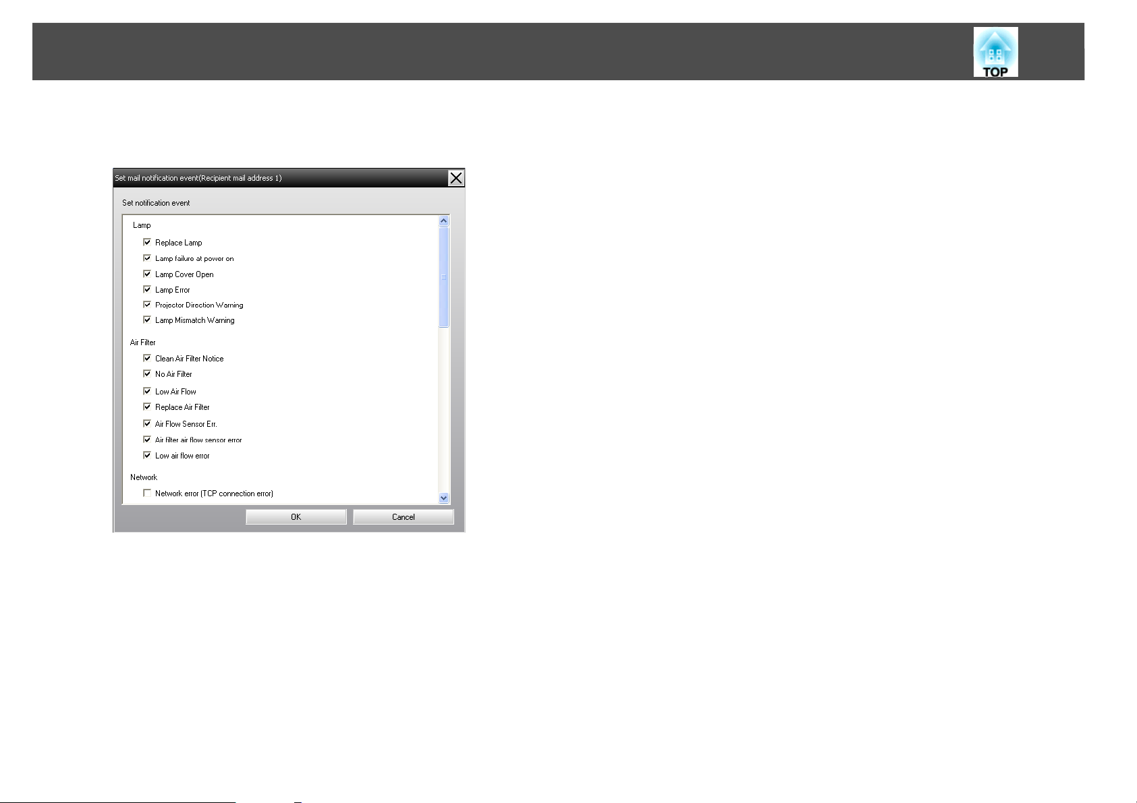Disable the Lamp Error notification

[x=147, y=289]
